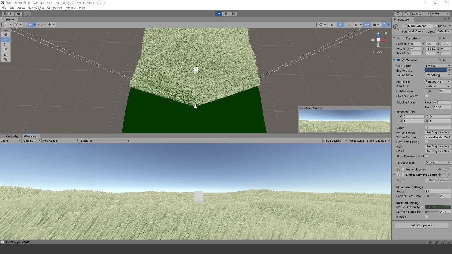Open the Free Aspect dropdown
Viewport: 452px width, 254px height.
click(59, 141)
